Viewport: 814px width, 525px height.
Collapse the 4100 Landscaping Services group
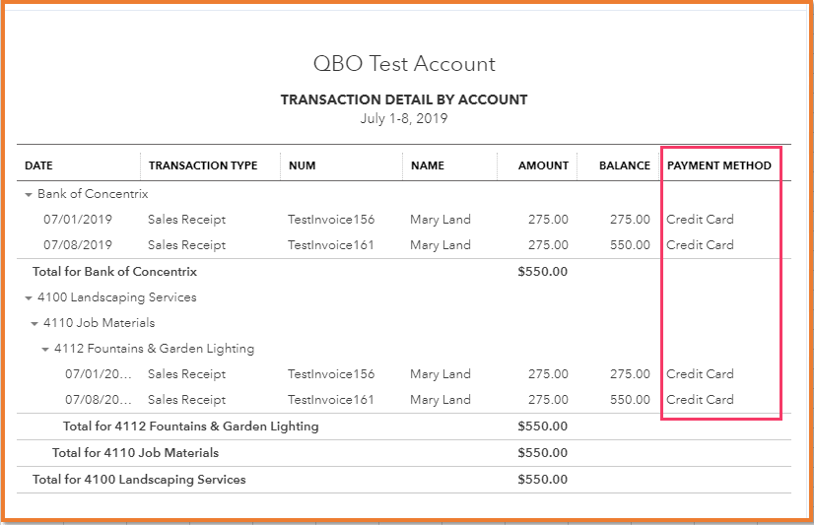coord(29,298)
